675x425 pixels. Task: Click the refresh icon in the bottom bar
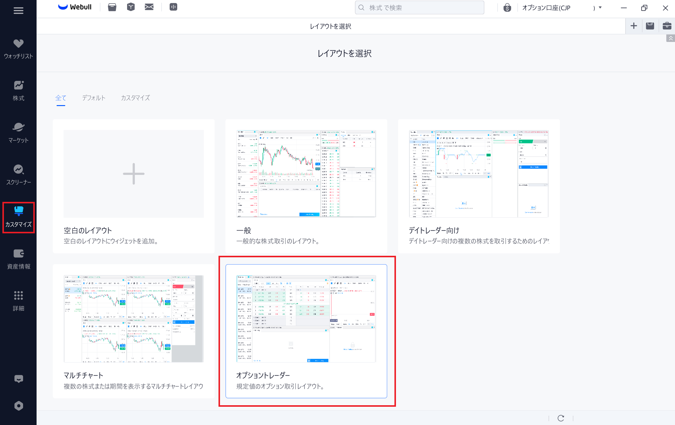click(x=561, y=418)
